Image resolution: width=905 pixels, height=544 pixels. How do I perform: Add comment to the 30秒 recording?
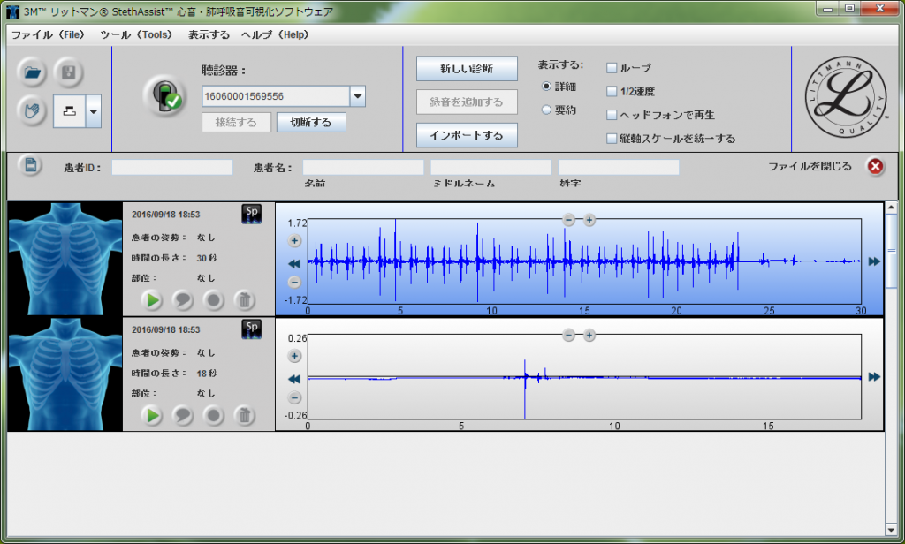[183, 300]
